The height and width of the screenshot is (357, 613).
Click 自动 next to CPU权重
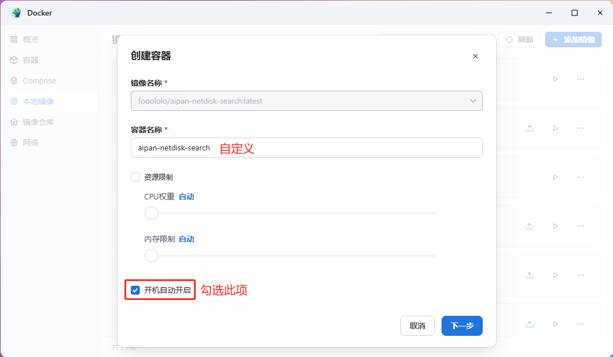coord(187,197)
